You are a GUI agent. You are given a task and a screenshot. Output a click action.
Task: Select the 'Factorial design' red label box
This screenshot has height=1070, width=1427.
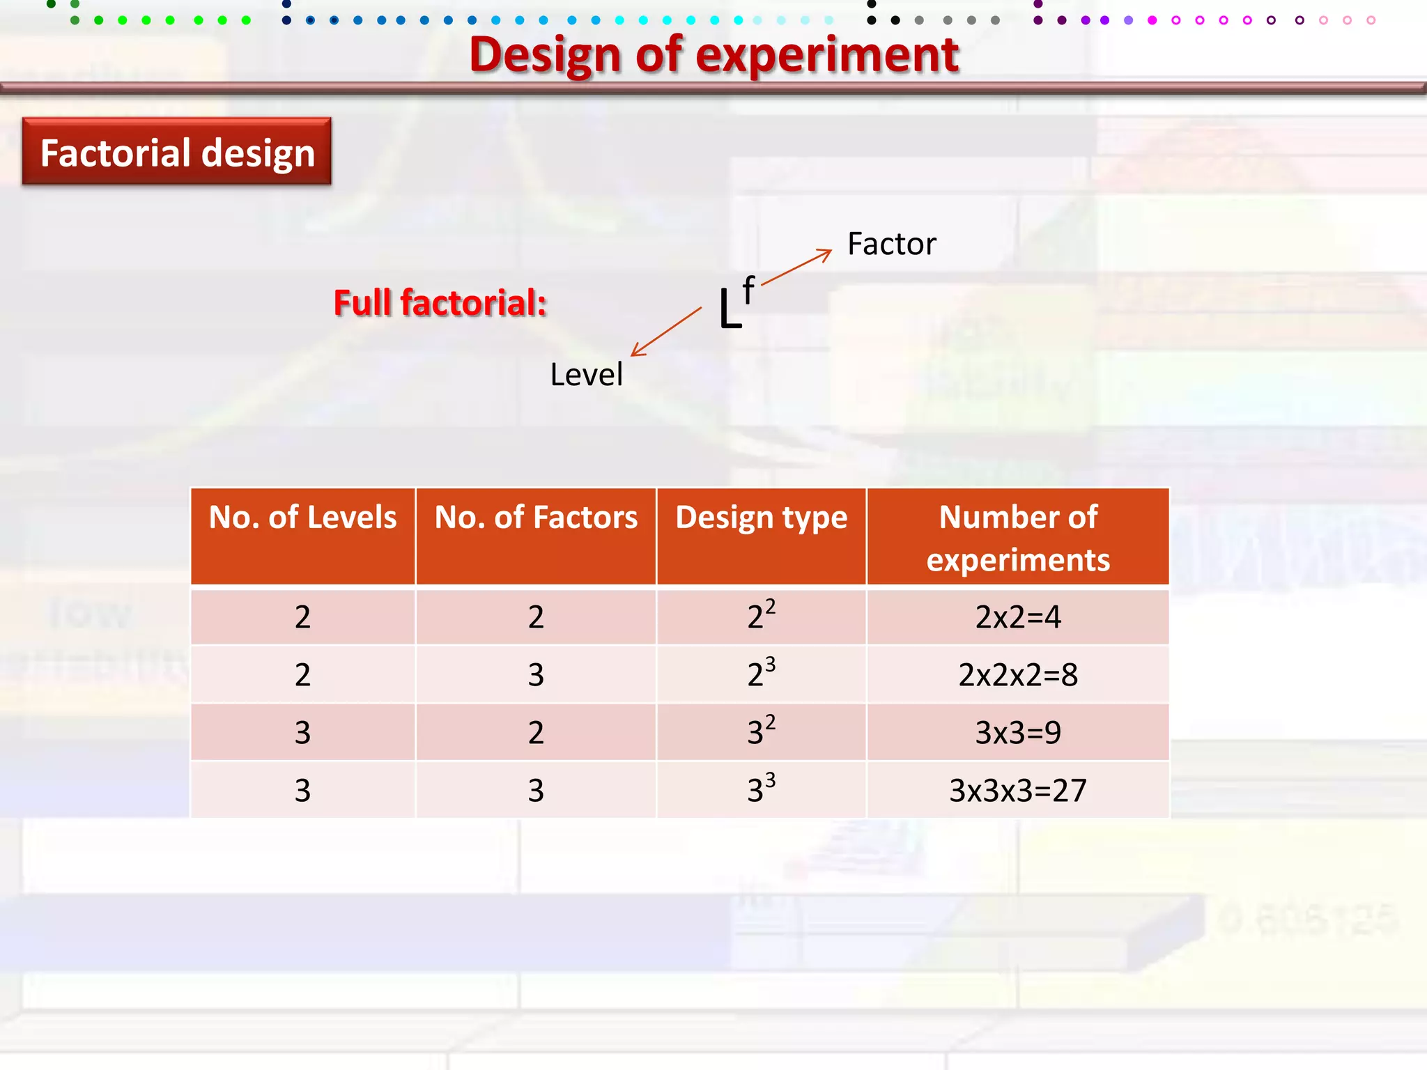tap(177, 151)
